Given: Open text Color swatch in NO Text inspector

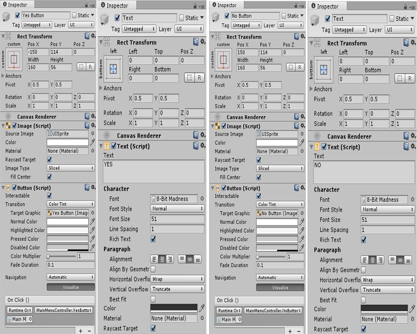Looking at the screenshot, I should (384, 309).
